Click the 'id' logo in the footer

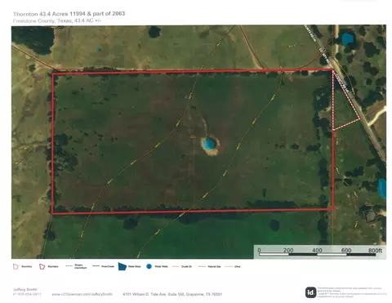coord(310,292)
